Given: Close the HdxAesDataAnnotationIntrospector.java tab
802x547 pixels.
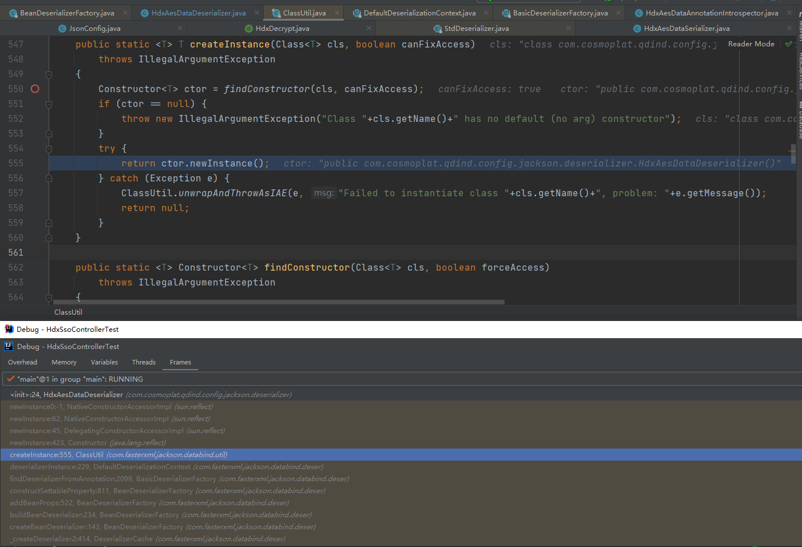Looking at the screenshot, I should (x=789, y=13).
